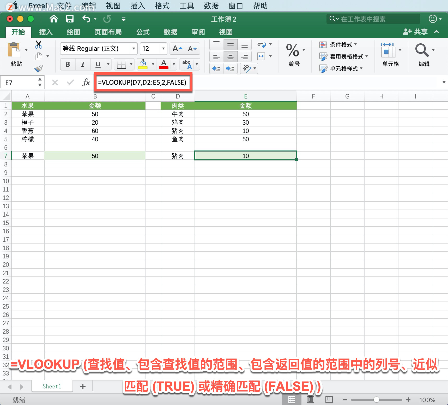Open the 格式 menu in menu bar
448x405 pixels.
tap(162, 6)
